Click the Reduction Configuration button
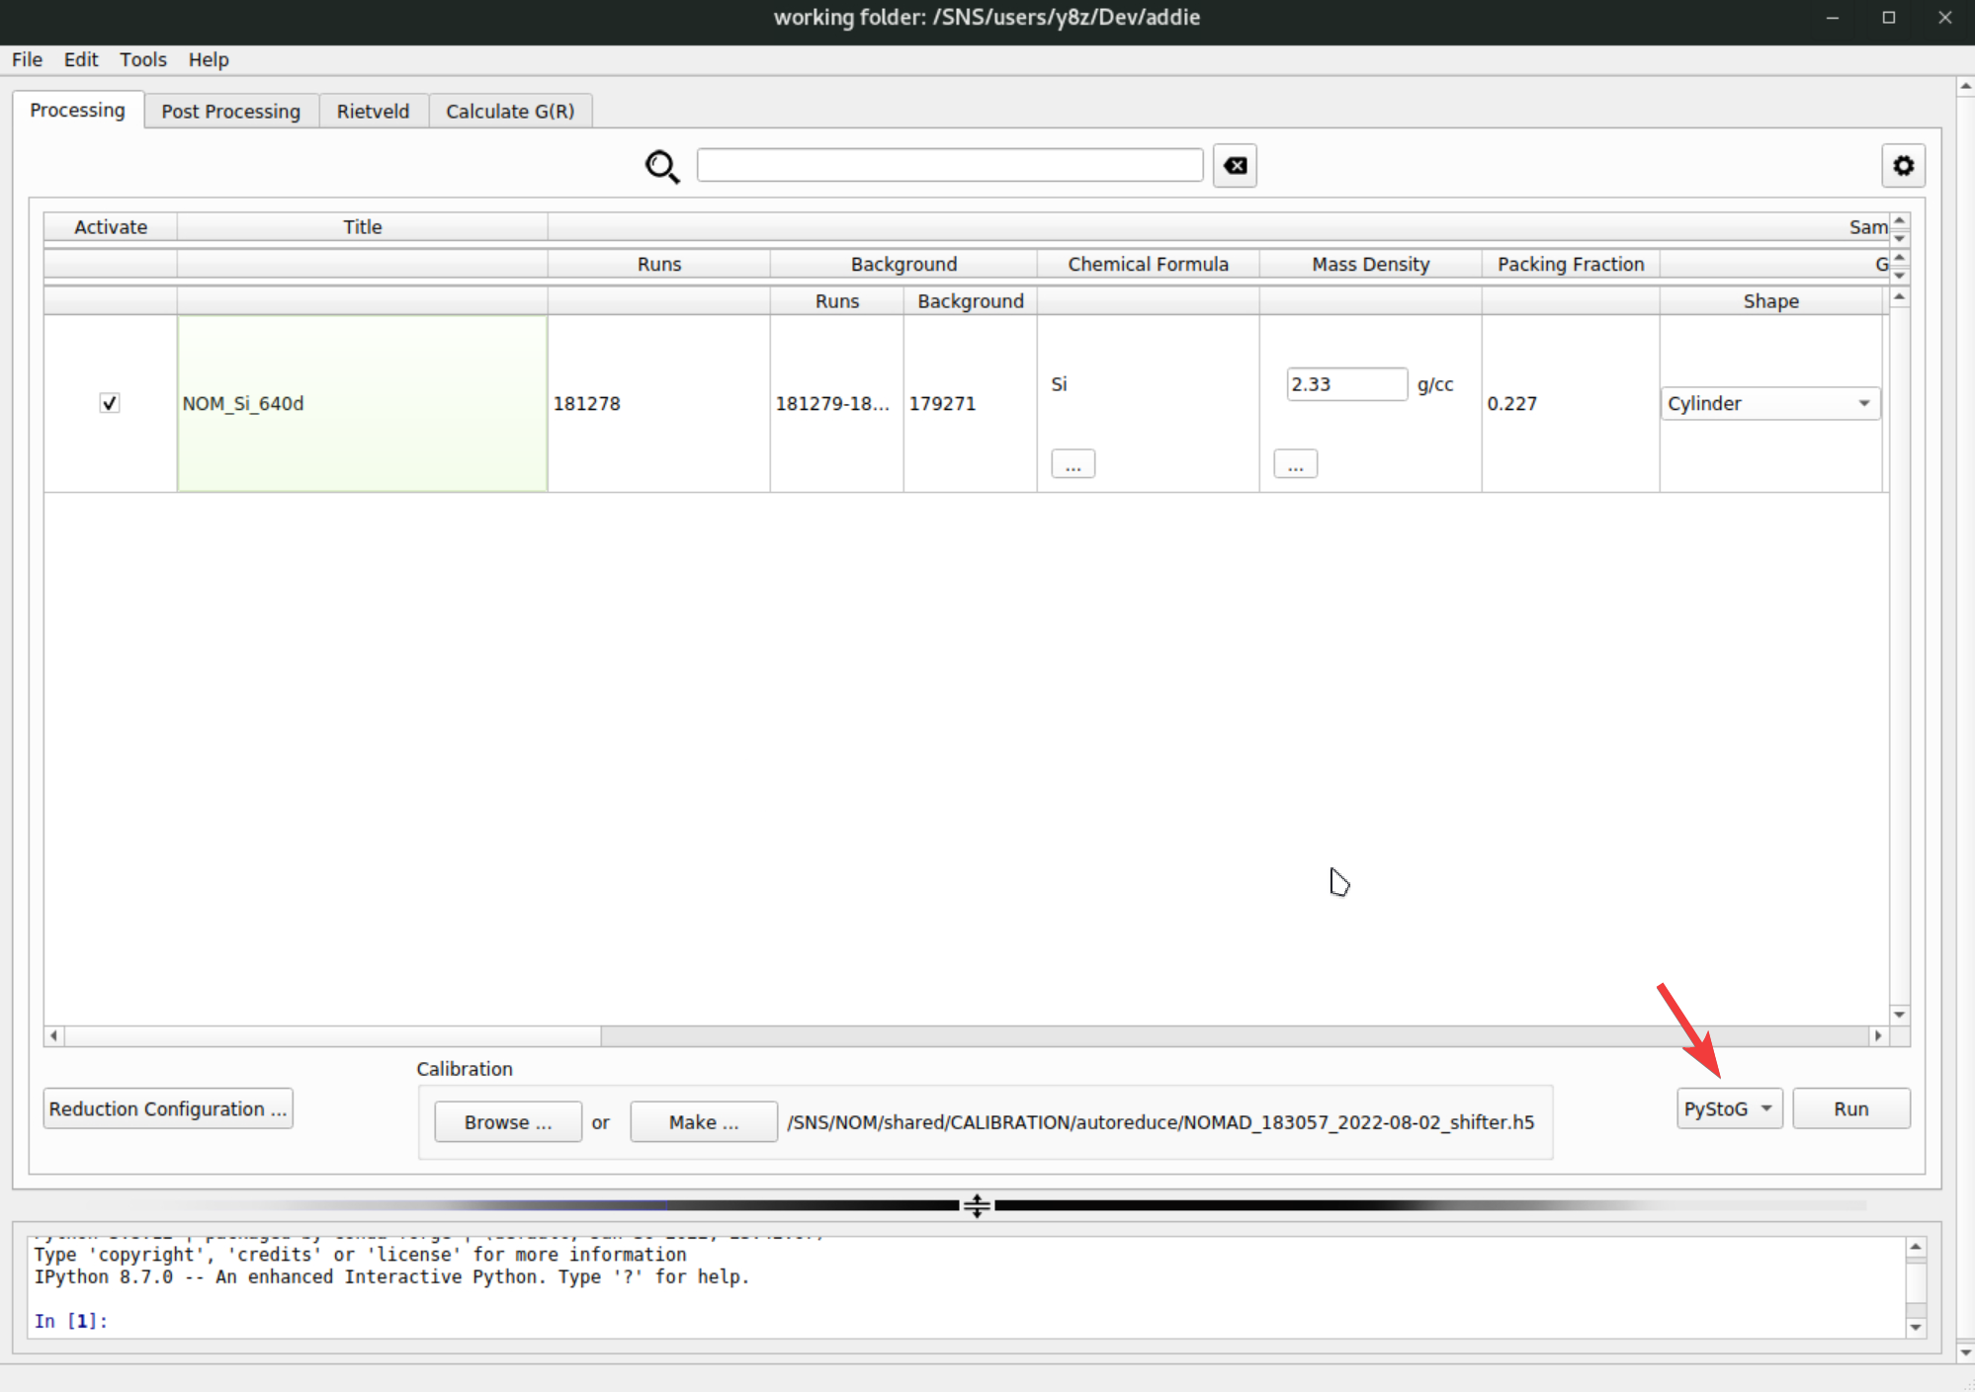Image resolution: width=1975 pixels, height=1392 pixels. click(167, 1108)
